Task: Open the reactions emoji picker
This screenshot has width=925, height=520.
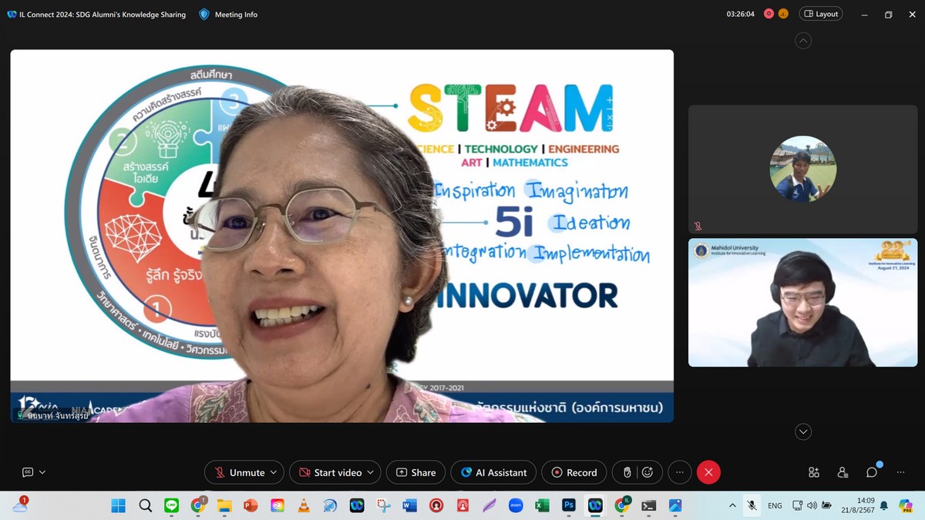Action: click(648, 472)
